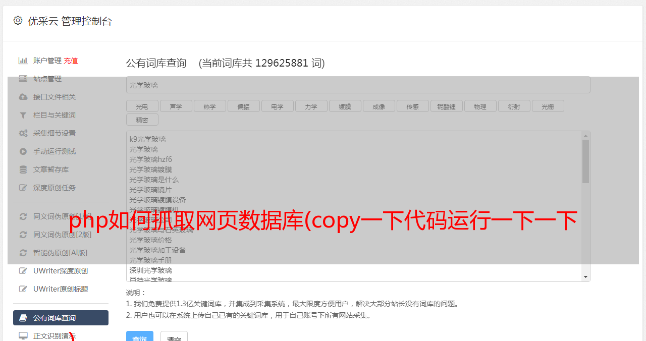The width and height of the screenshot is (646, 341).
Task: Click the funnel icon beside 栏目与关键词
Action: [x=23, y=115]
